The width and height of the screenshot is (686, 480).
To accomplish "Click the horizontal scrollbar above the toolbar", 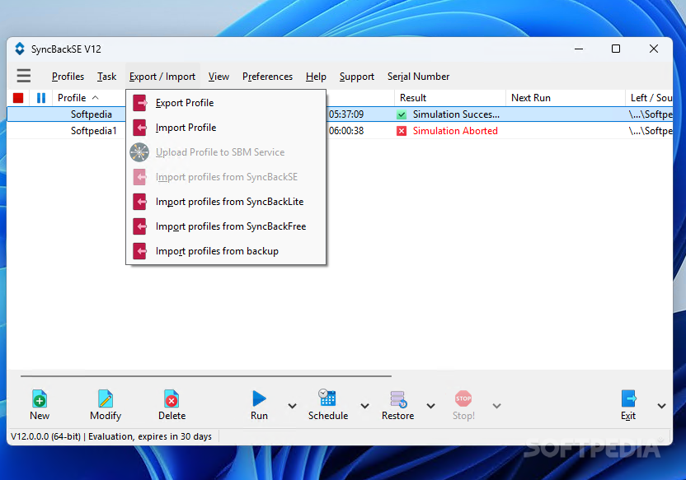I will 205,375.
